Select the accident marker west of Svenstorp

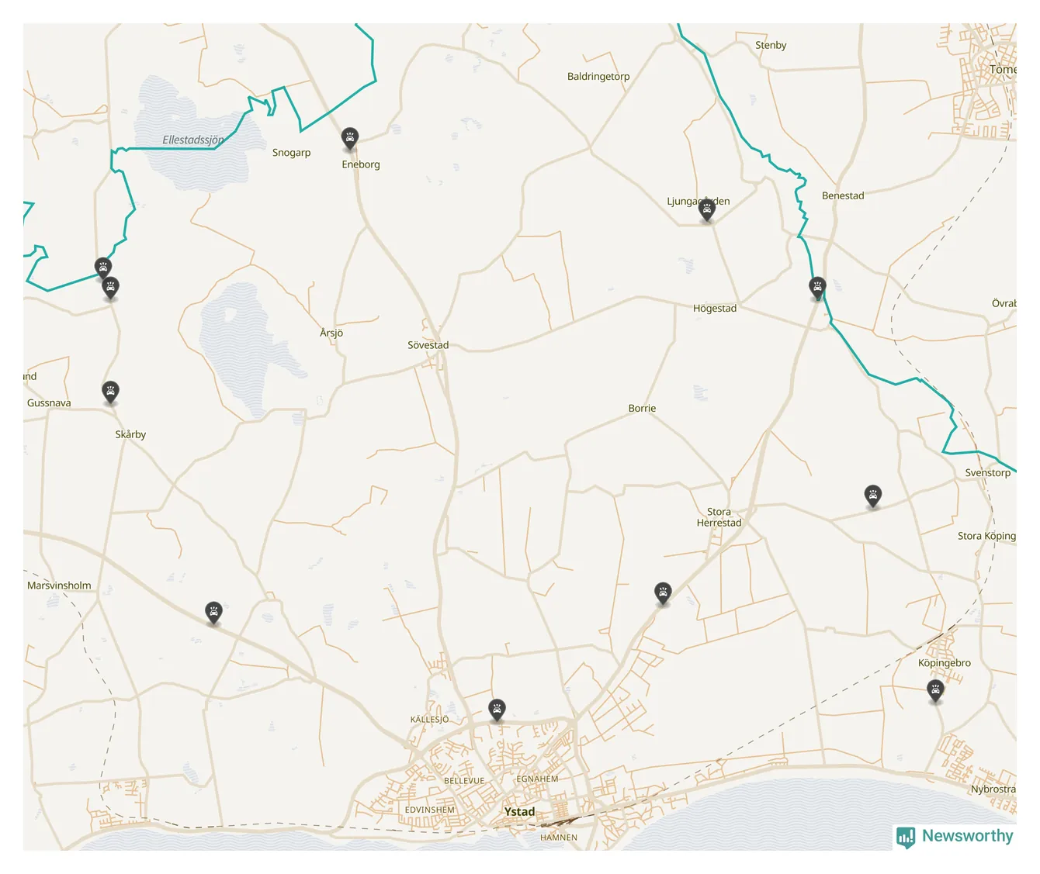click(x=873, y=495)
